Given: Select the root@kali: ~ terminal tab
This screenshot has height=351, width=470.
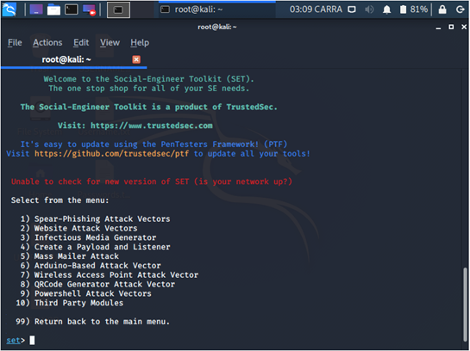Looking at the screenshot, I should click(66, 59).
